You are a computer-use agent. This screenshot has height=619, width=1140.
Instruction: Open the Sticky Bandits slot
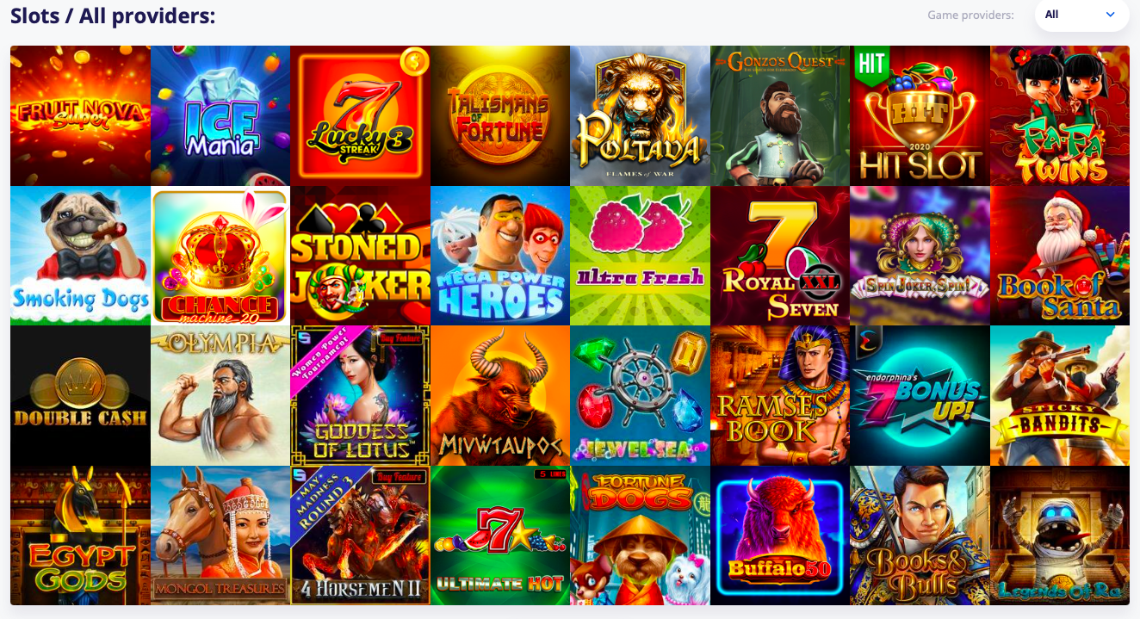(x=1060, y=395)
